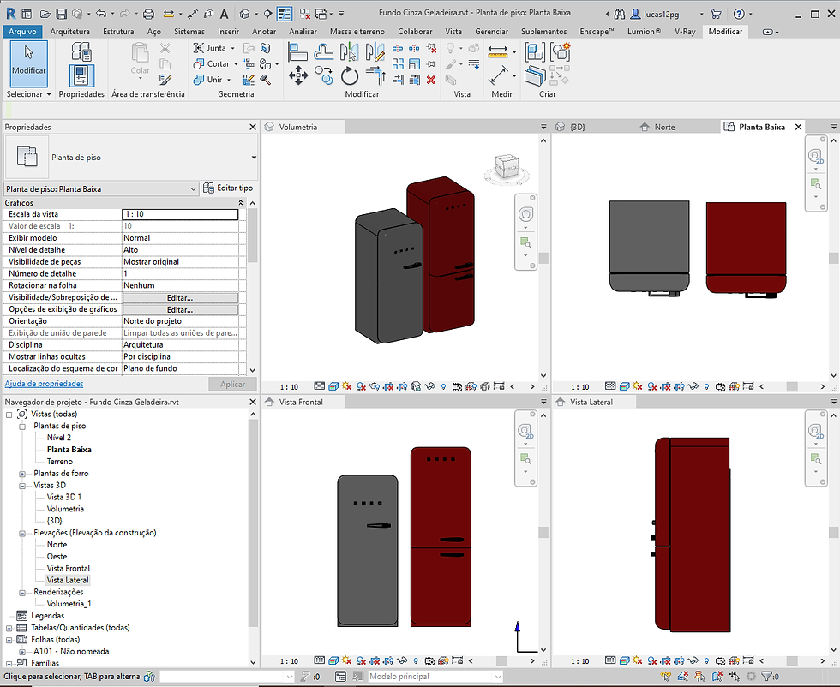This screenshot has height=687, width=840.
Task: Toggle Thin Lines in quick access toolbar
Action: [285, 14]
